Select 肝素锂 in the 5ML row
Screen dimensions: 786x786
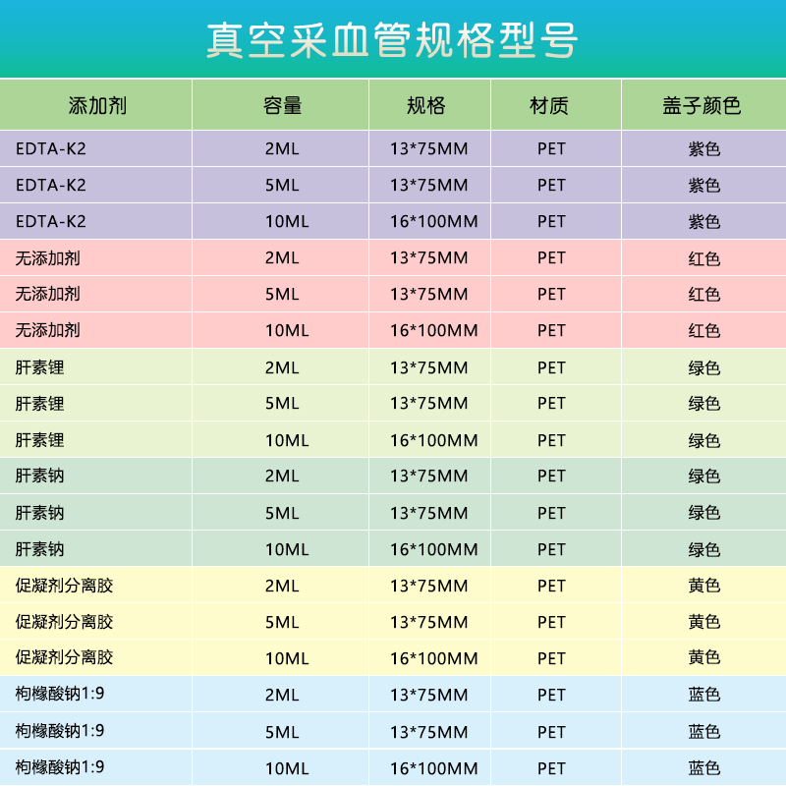(x=39, y=404)
